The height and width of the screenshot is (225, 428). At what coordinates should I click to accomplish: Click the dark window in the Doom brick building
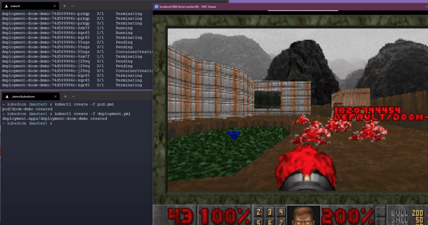(x=267, y=100)
